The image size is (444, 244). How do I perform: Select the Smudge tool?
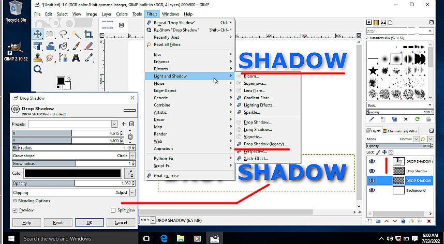[50, 58]
